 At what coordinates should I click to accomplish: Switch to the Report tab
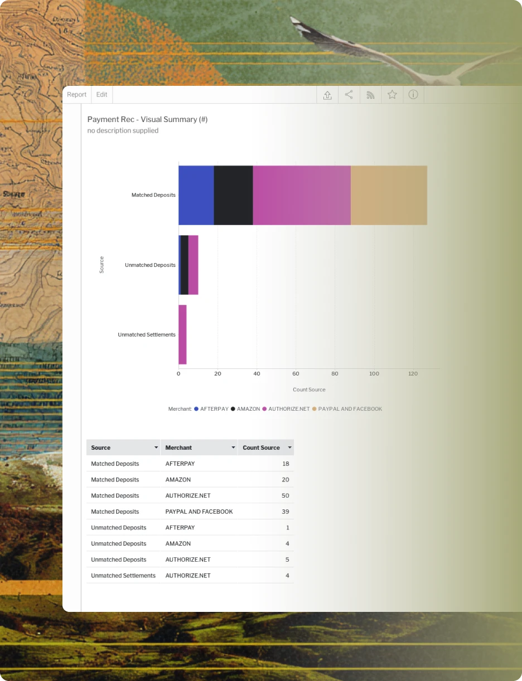(x=77, y=95)
